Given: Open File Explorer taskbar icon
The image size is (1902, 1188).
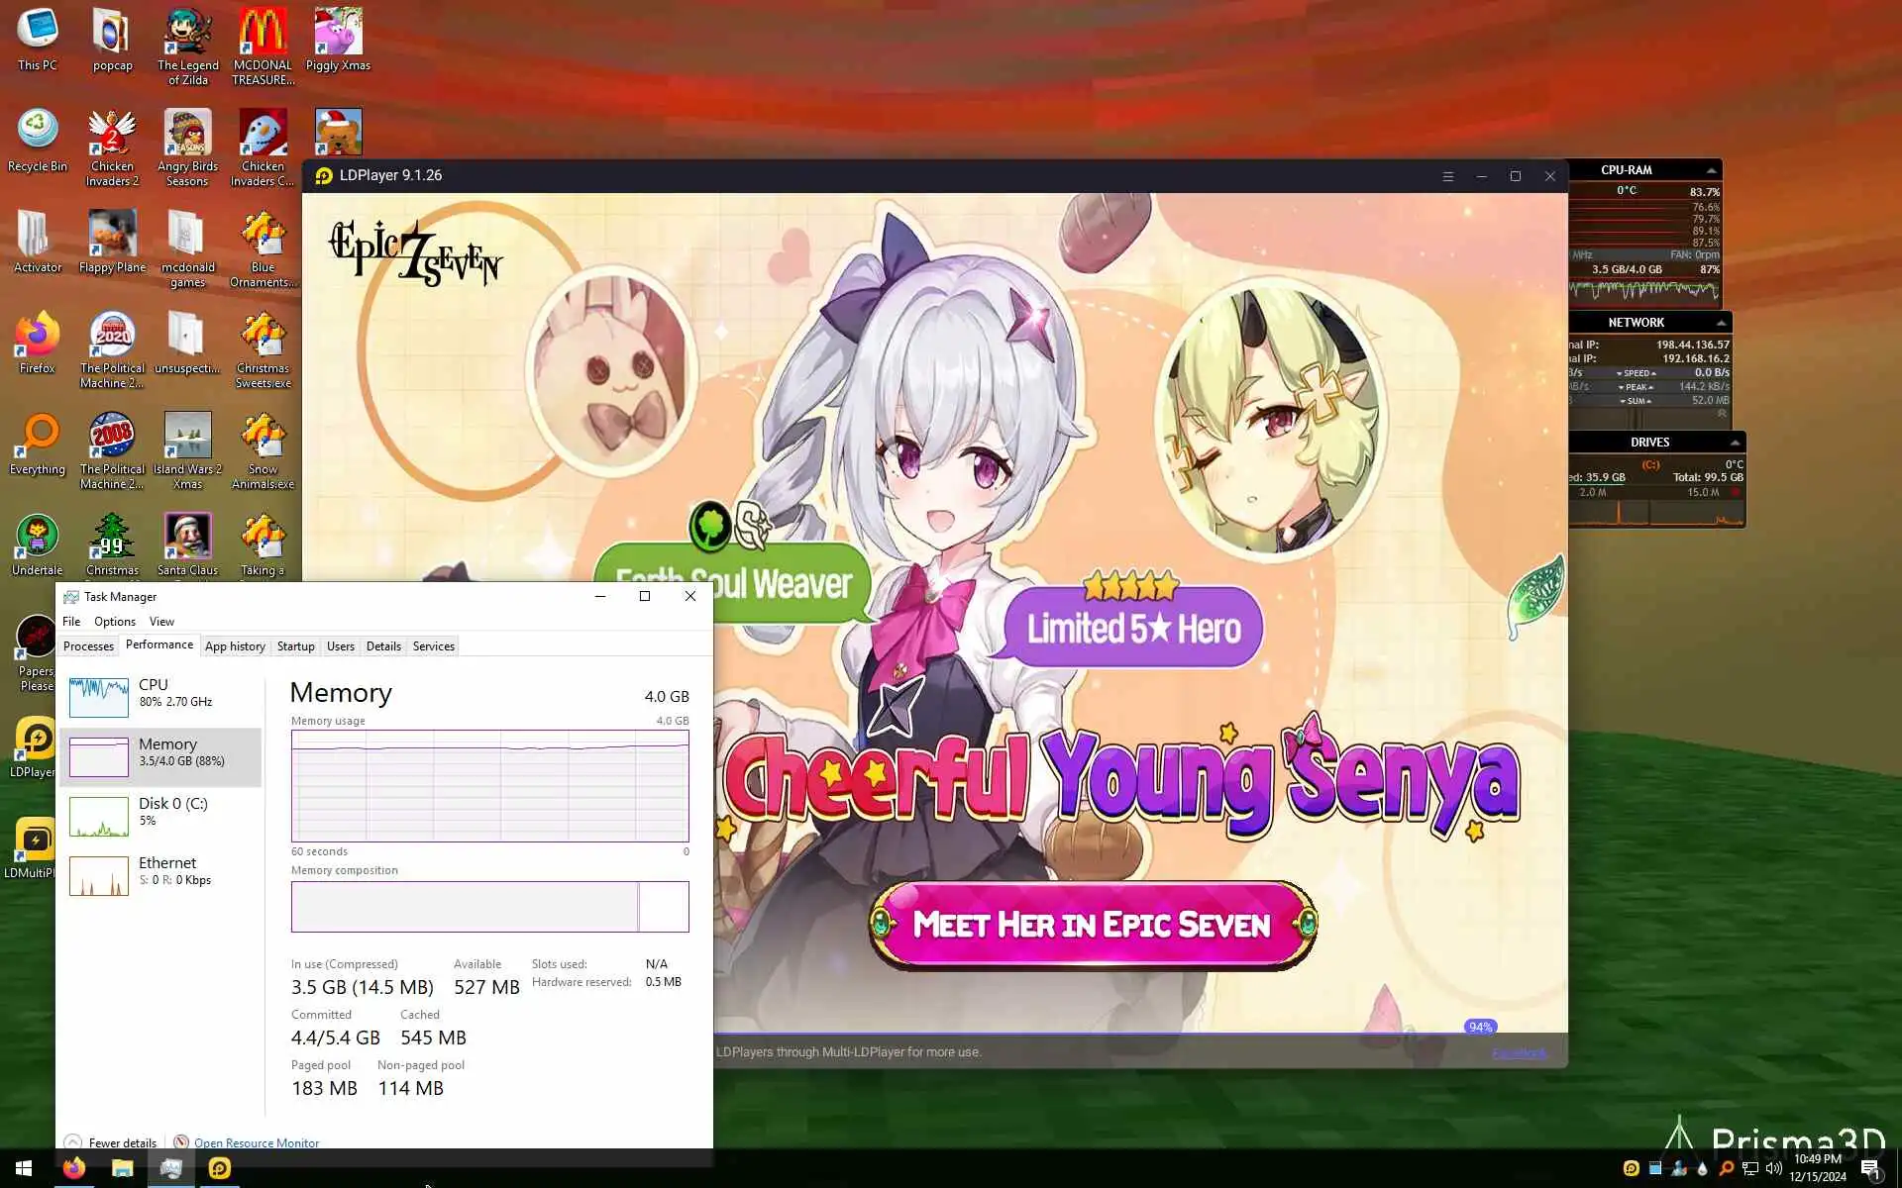Looking at the screenshot, I should coord(122,1168).
